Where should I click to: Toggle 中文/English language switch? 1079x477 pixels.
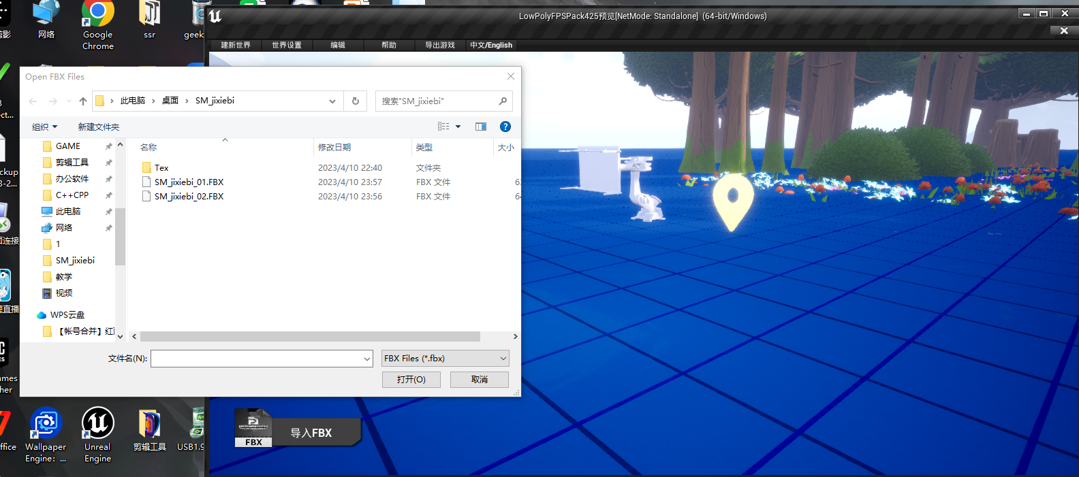click(491, 45)
